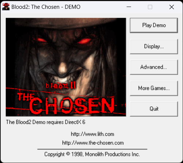Quit the Blood2 demo launcher
Screen dimensions: 183x163
tap(154, 109)
